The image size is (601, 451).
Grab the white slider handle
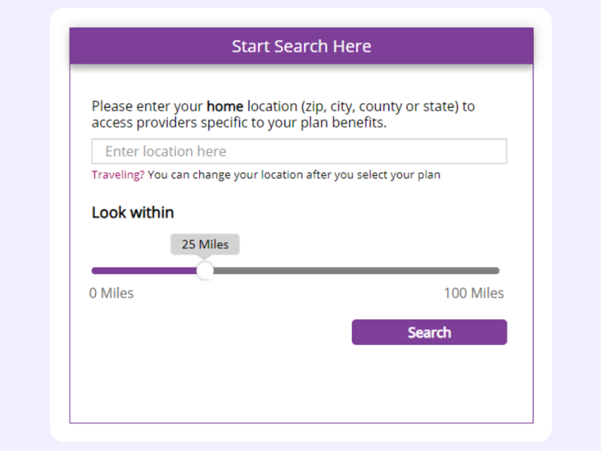click(x=205, y=271)
